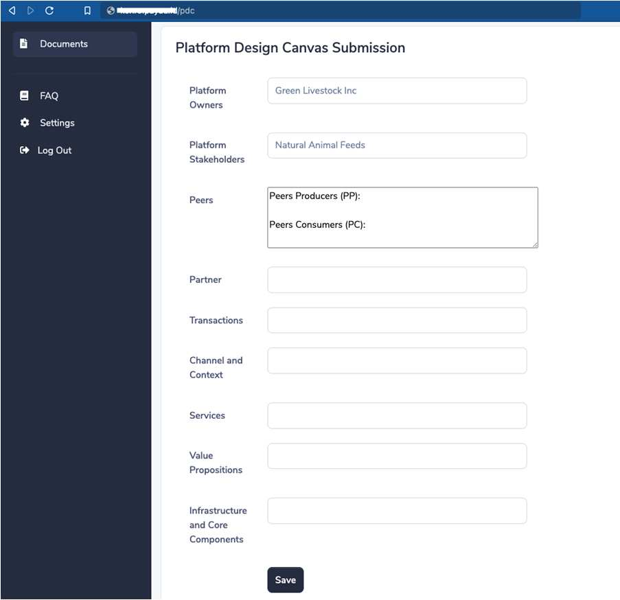Click the 'Partner' field label
This screenshot has height=600, width=620.
(205, 280)
